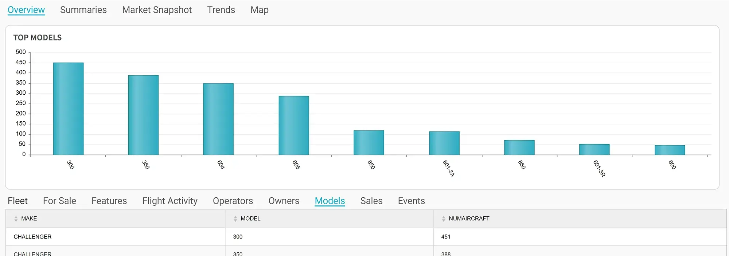
Task: Toggle sort icon for NUMAIRCRAFT column
Action: [x=443, y=218]
